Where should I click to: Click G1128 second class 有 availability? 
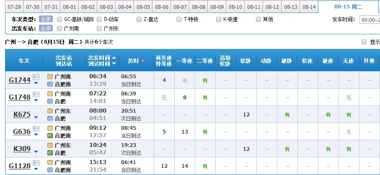coord(205,166)
